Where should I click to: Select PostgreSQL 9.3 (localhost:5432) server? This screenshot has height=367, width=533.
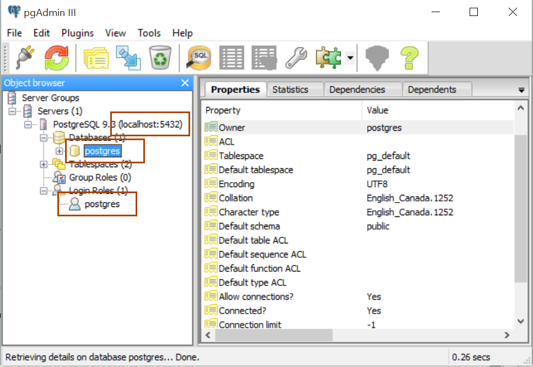pyautogui.click(x=117, y=125)
